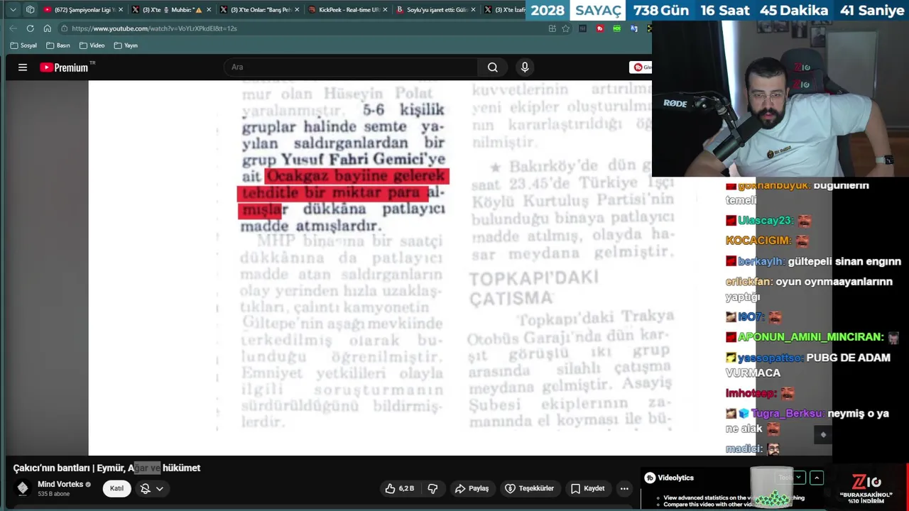
Task: Open the YouTube guide hamburger menu
Action: pos(23,67)
